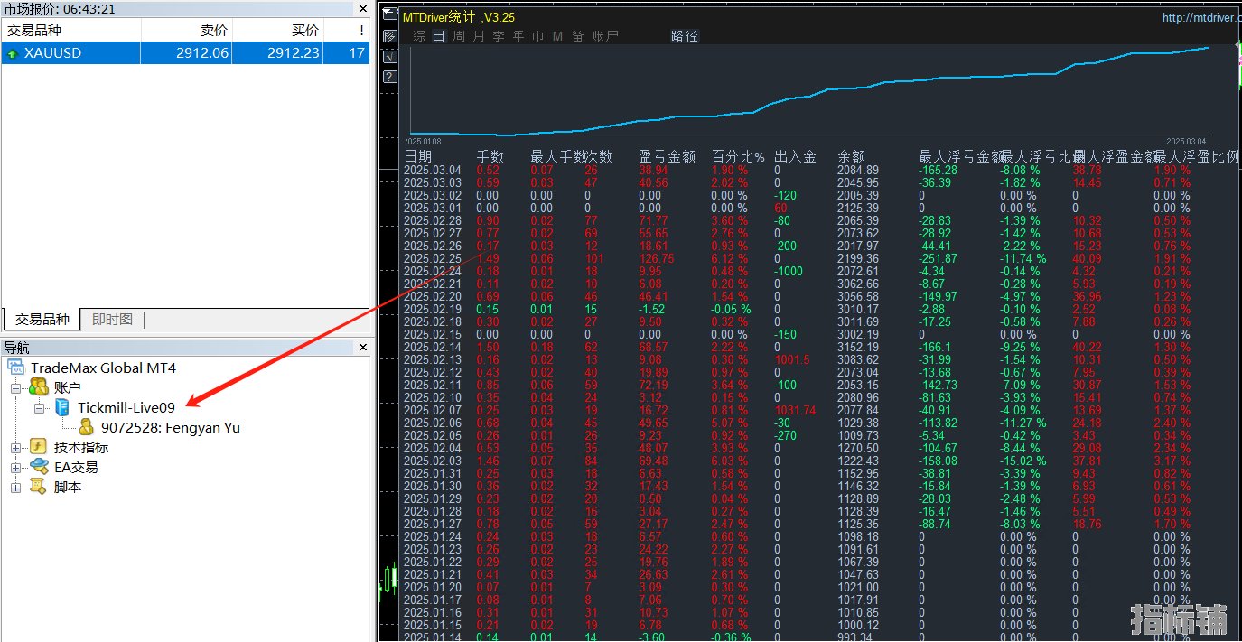Click the 日期 column header

(x=418, y=156)
